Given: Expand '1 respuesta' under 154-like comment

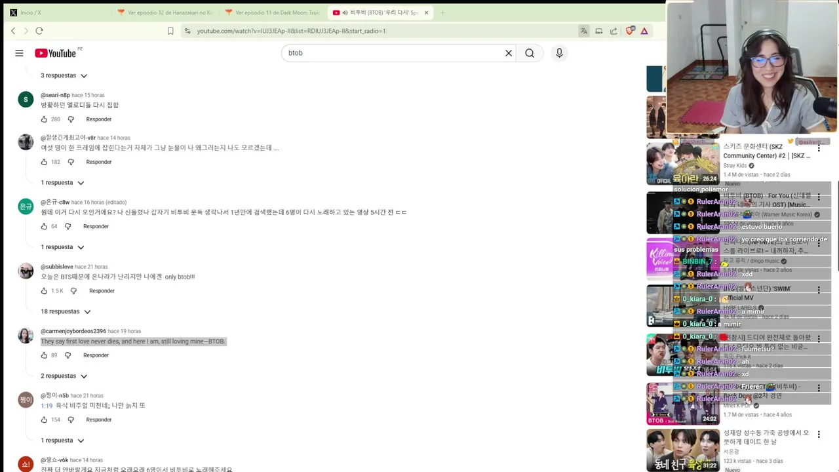Looking at the screenshot, I should [x=62, y=441].
